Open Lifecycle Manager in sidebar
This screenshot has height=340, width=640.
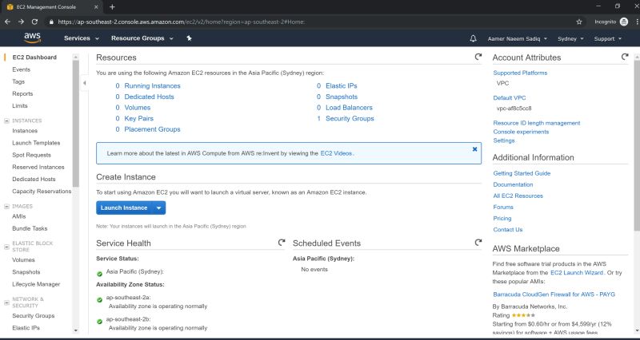pyautogui.click(x=36, y=284)
